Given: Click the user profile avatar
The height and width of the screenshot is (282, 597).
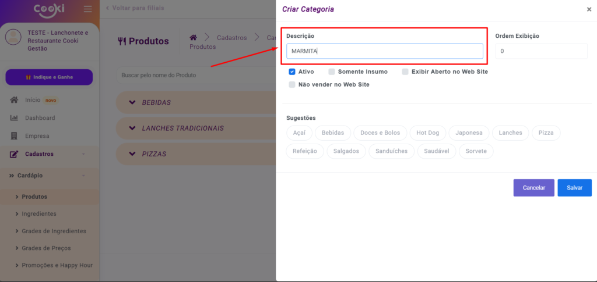Looking at the screenshot, I should (x=13, y=37).
